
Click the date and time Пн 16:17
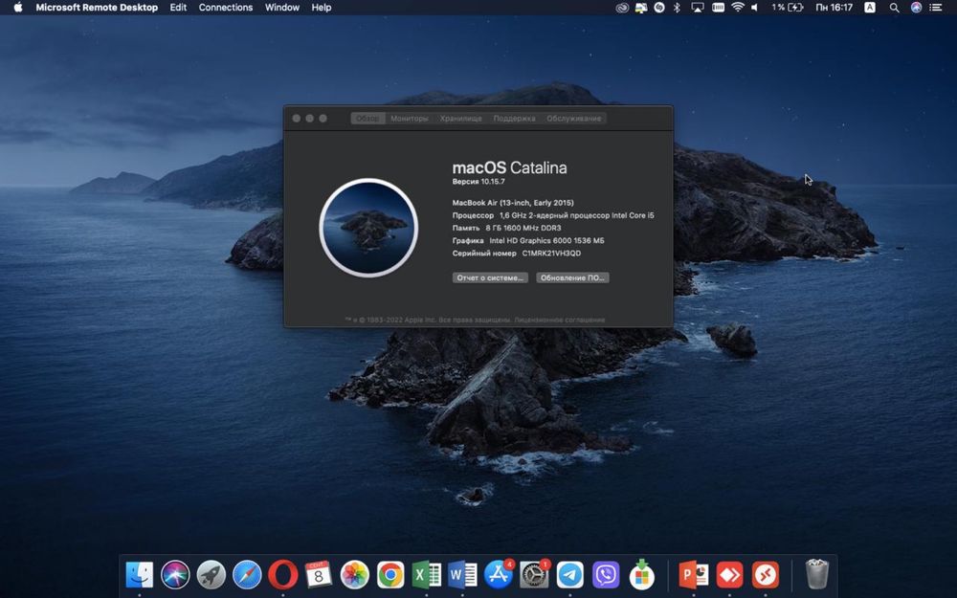(x=834, y=8)
